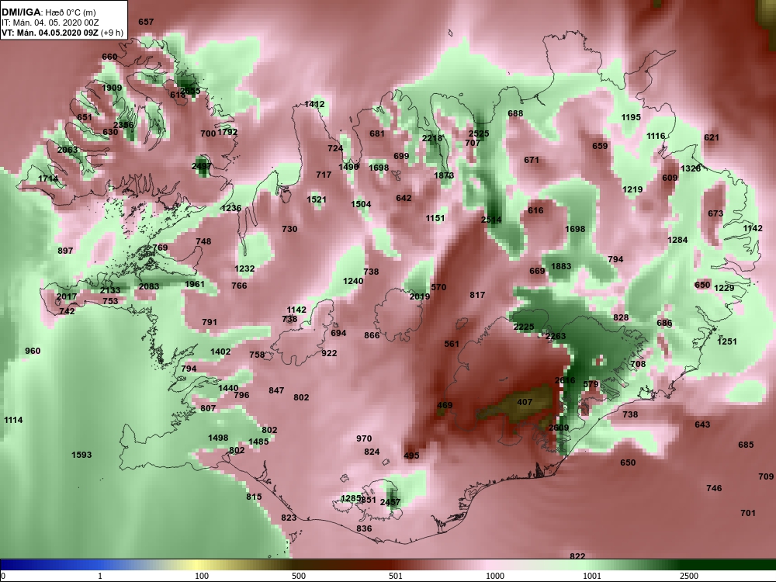Image resolution: width=776 pixels, height=582 pixels.
Task: Click the map value 1229
Action: [x=724, y=288]
